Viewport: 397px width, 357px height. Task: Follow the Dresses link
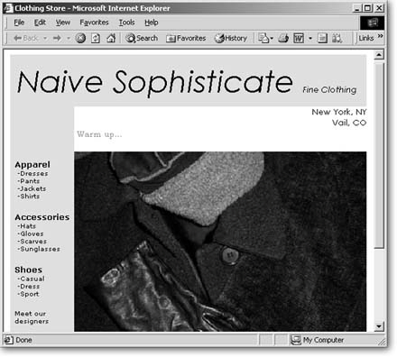click(32, 174)
